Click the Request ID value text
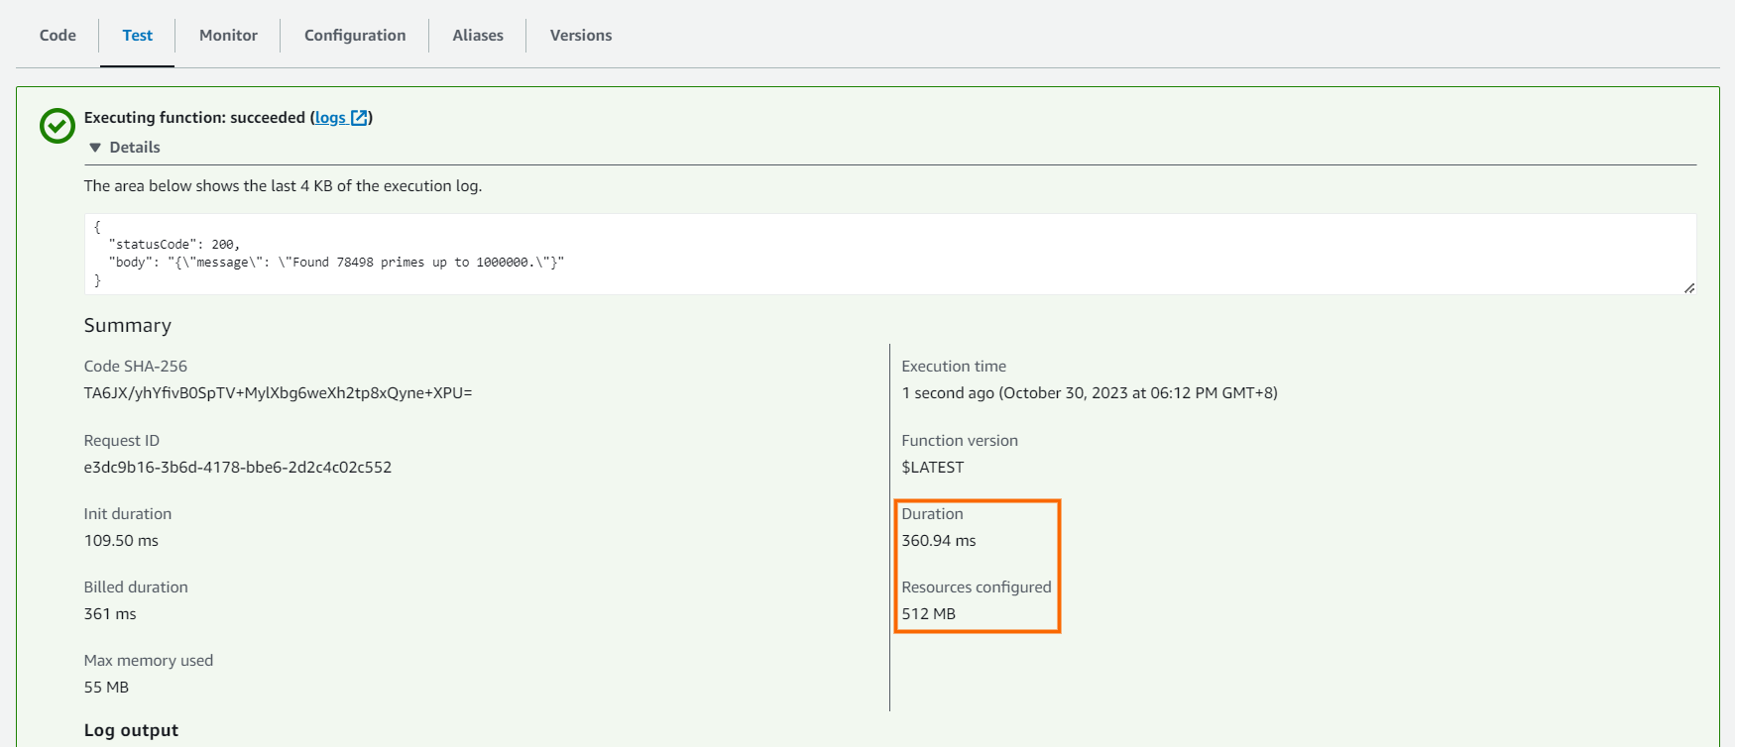The image size is (1737, 747). point(238,468)
